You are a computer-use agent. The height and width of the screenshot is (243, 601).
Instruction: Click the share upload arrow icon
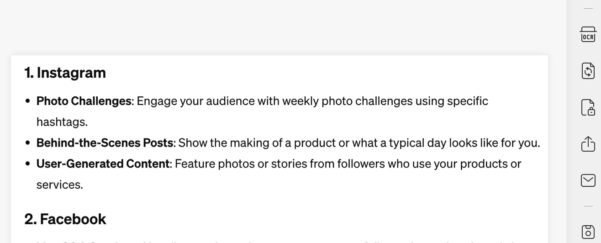point(588,144)
